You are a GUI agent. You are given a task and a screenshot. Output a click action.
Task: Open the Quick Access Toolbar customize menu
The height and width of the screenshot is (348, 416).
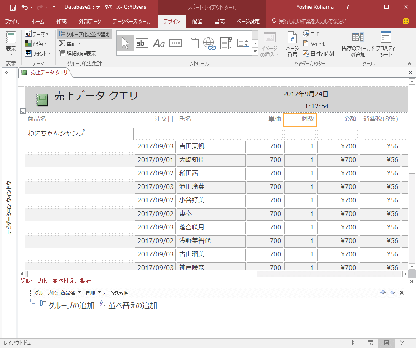pos(54,8)
